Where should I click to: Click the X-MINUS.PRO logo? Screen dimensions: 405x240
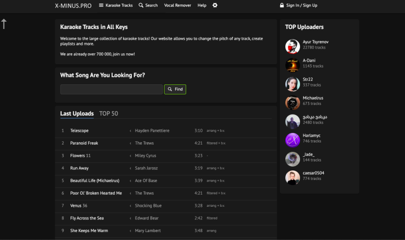[x=73, y=6]
